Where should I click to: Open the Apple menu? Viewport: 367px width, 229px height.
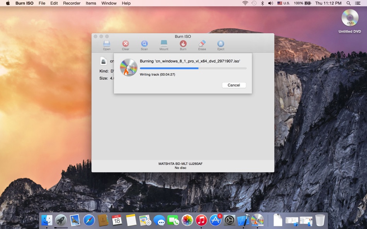pyautogui.click(x=8, y=3)
